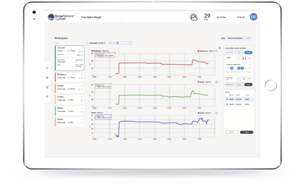
Task: Open the A-Z sort dropdown
Action: coord(64,43)
